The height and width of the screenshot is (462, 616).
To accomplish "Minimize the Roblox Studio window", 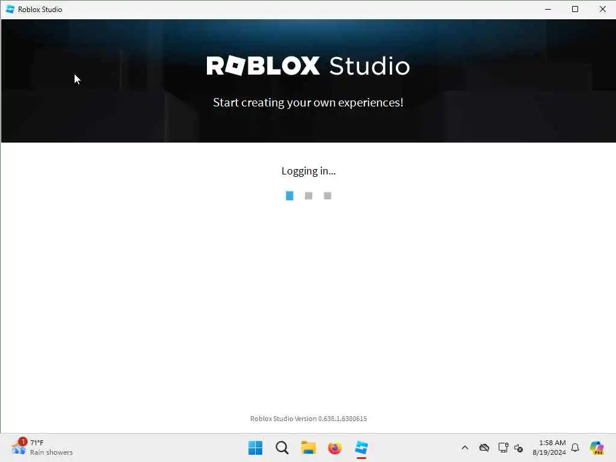I will click(548, 9).
